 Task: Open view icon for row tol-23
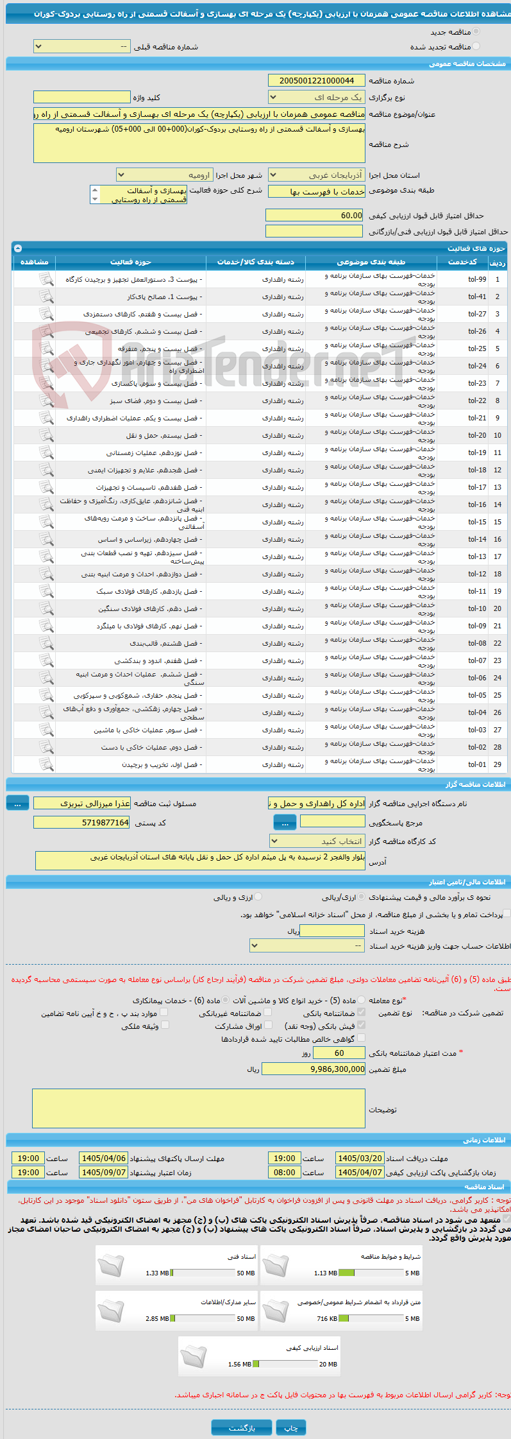tap(46, 383)
